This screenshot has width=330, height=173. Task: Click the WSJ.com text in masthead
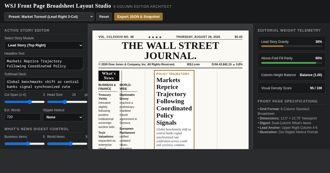(x=193, y=64)
